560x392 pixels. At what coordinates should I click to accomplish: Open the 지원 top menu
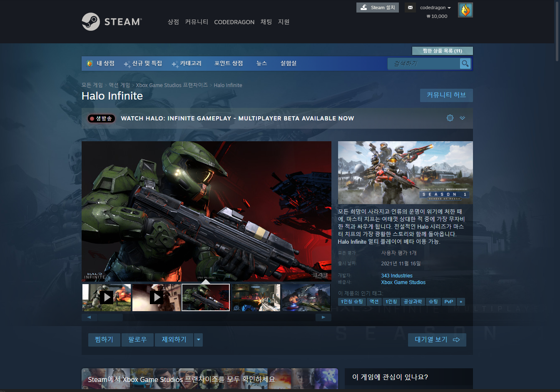click(284, 22)
